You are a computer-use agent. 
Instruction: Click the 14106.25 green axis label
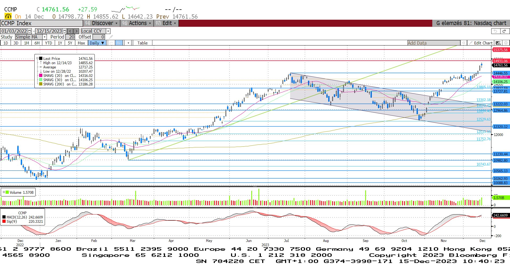pos(500,82)
